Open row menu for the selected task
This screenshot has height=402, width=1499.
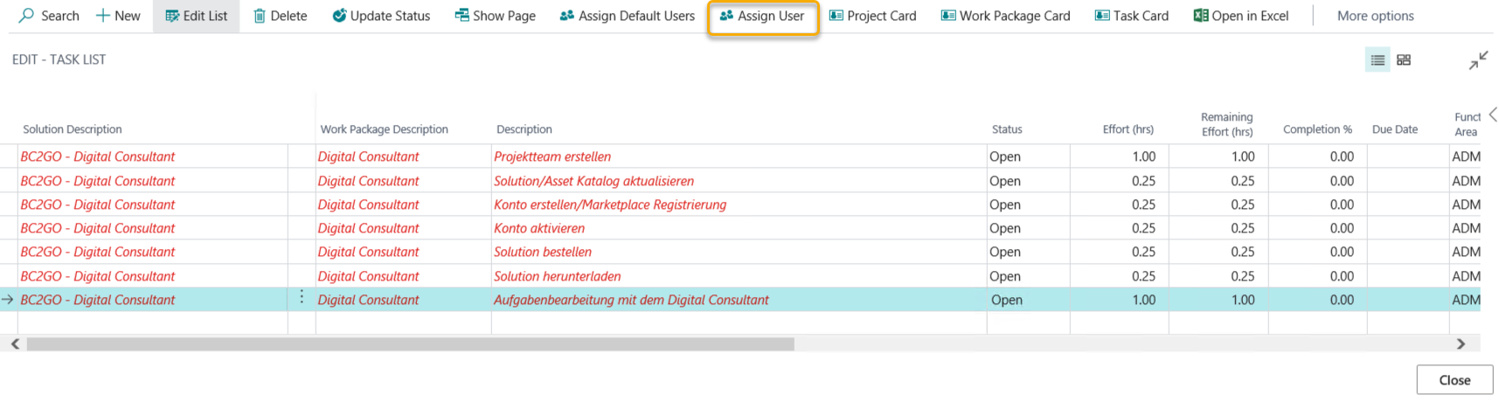pos(302,298)
